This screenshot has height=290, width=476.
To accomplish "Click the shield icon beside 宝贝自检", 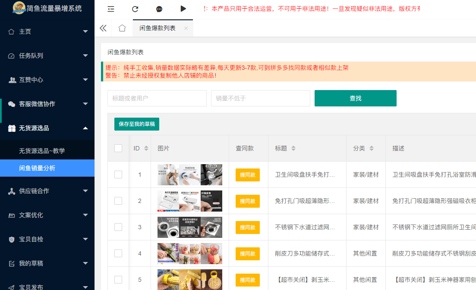I will tap(12, 240).
